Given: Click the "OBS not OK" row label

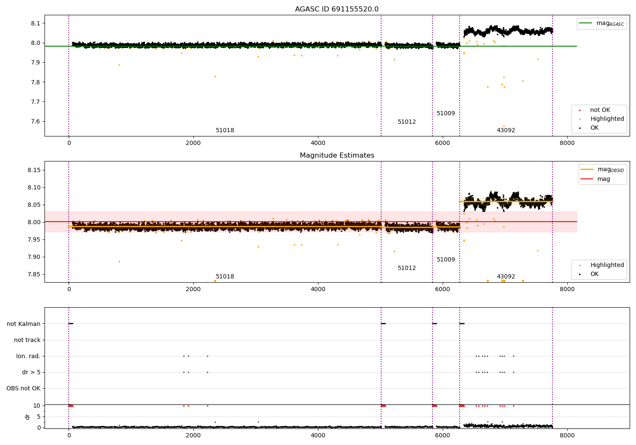Looking at the screenshot, I should [24, 388].
